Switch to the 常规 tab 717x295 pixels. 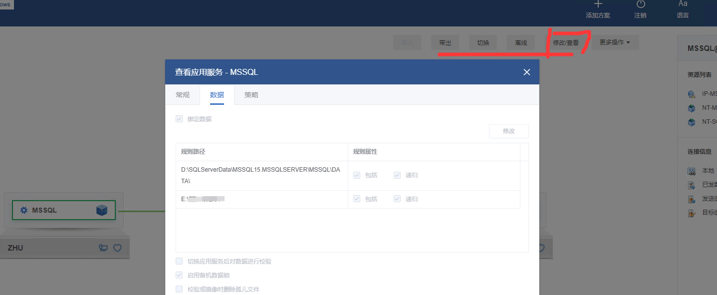tap(183, 95)
